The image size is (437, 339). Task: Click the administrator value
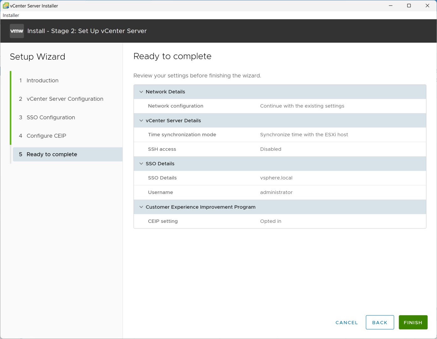(276, 192)
